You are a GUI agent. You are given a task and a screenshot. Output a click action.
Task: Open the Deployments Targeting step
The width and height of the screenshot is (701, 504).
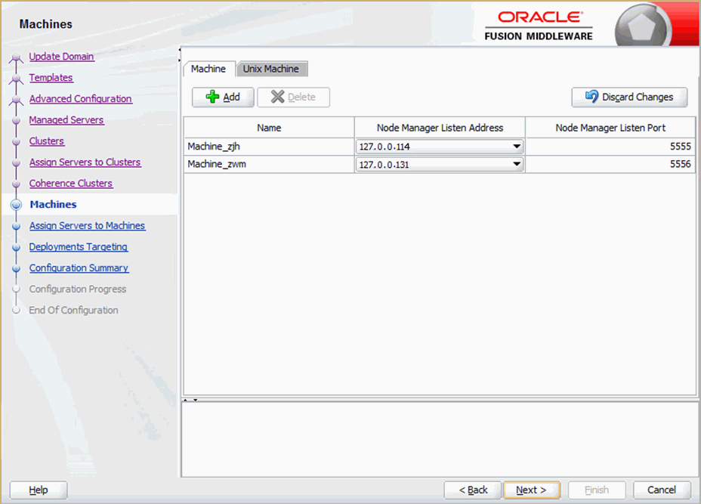pos(78,247)
